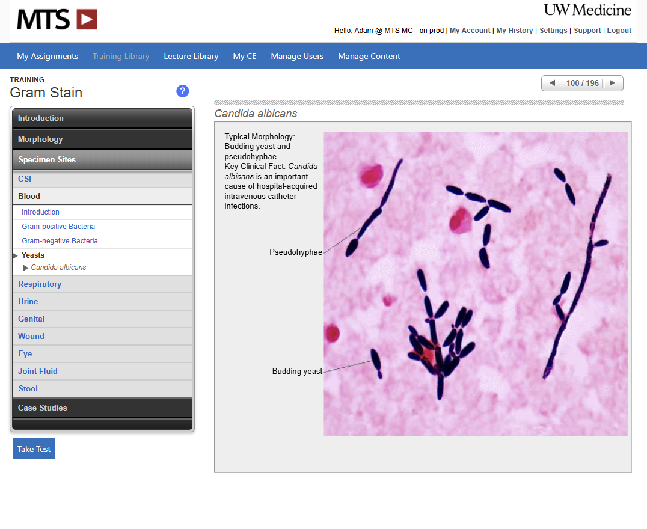Select Gram-positive Bacteria under Blood

coord(58,227)
